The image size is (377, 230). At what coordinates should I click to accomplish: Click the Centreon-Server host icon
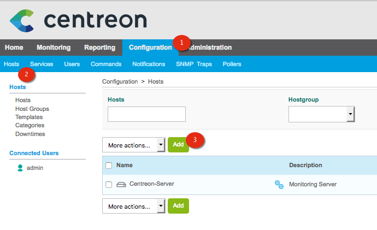pyautogui.click(x=121, y=184)
